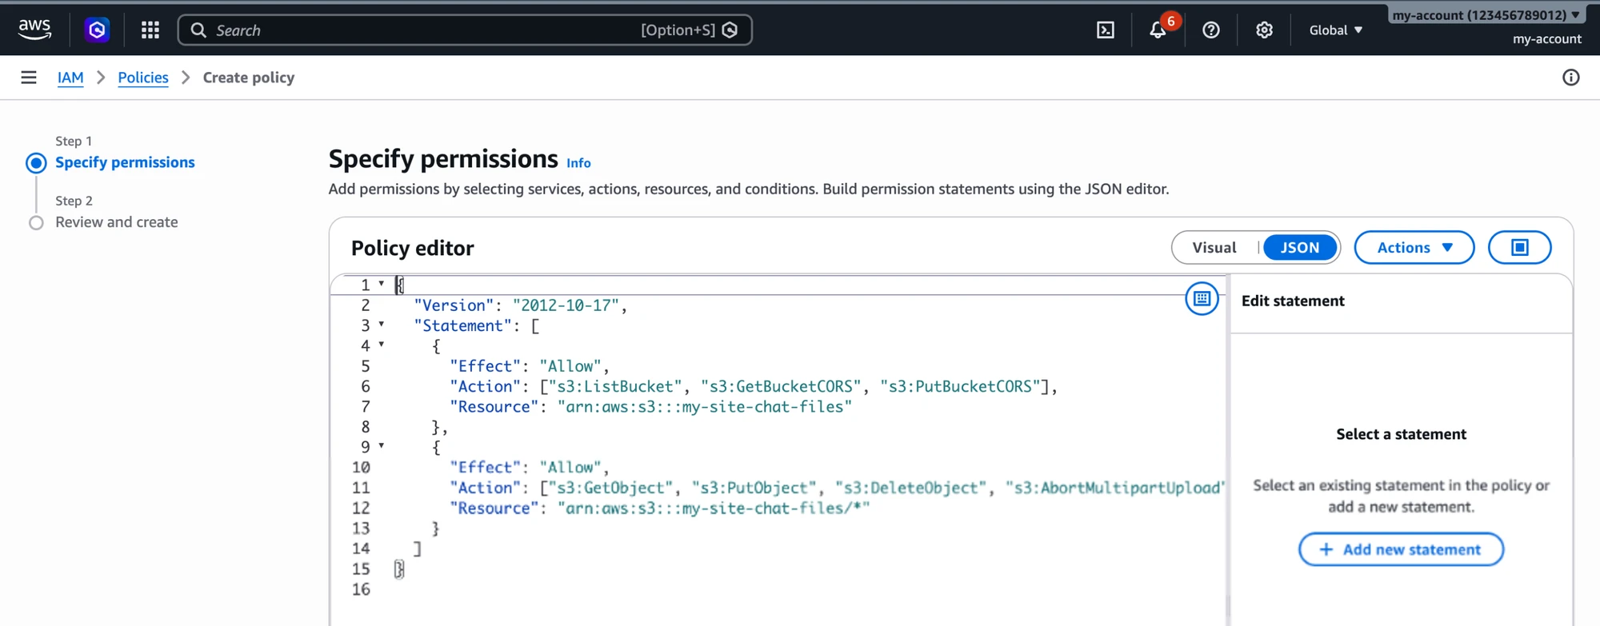Focus the AWS search field
Viewport: 1600px width, 626px height.
(x=465, y=30)
